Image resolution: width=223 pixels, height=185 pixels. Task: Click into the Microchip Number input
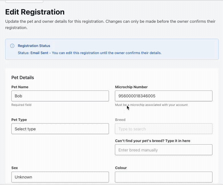point(163,96)
